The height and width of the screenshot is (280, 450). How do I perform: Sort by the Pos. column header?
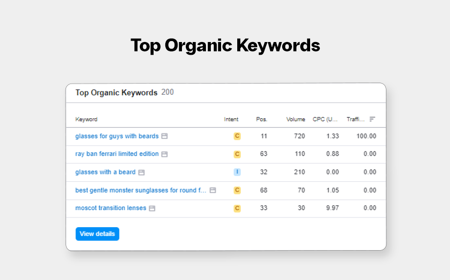click(x=262, y=119)
